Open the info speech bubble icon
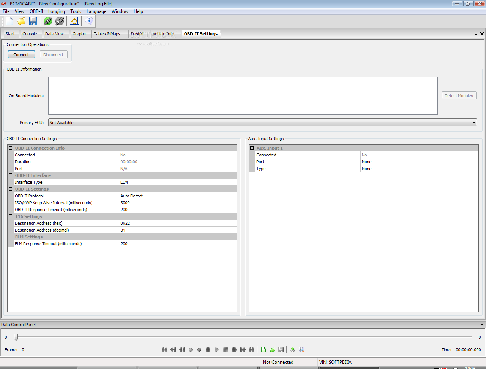Viewport: 486px width, 369px height. click(x=89, y=21)
